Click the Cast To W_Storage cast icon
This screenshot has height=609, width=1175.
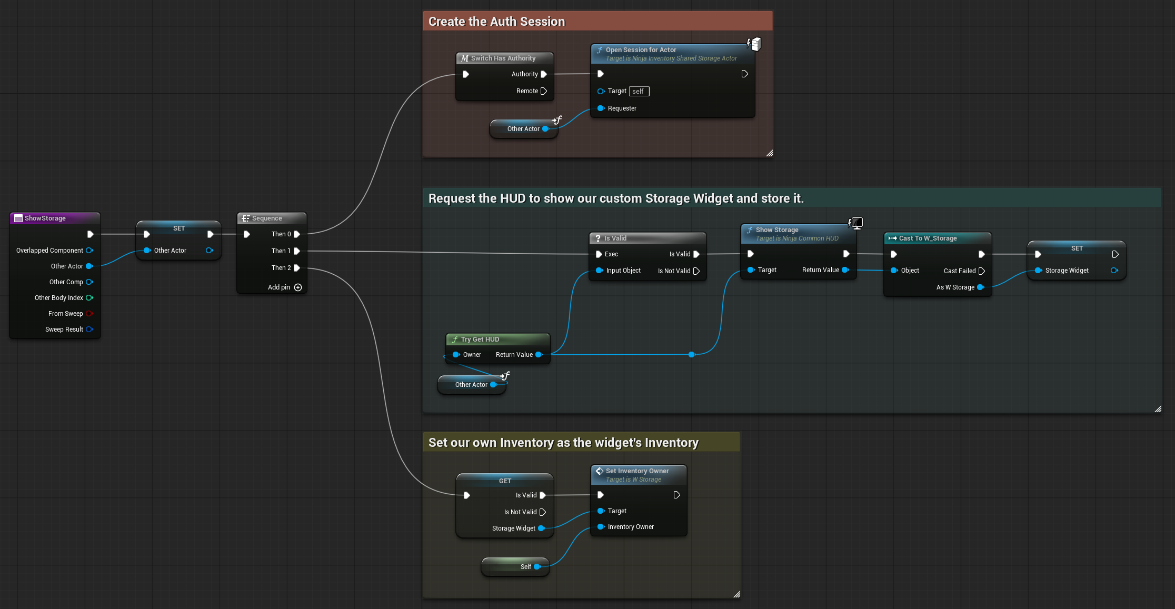click(892, 238)
